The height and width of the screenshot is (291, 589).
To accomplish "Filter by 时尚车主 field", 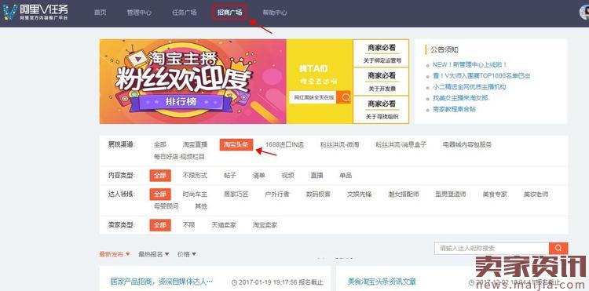I will point(195,195).
